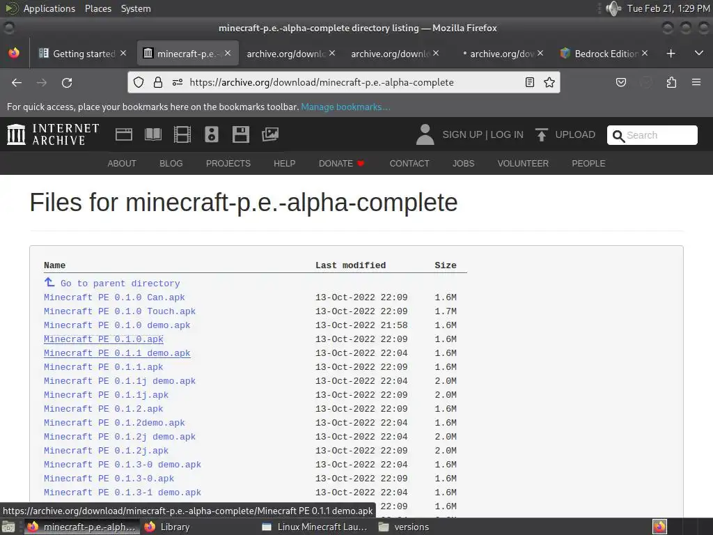713x535 pixels.
Task: Click the HELP navigation link
Action: click(x=285, y=163)
